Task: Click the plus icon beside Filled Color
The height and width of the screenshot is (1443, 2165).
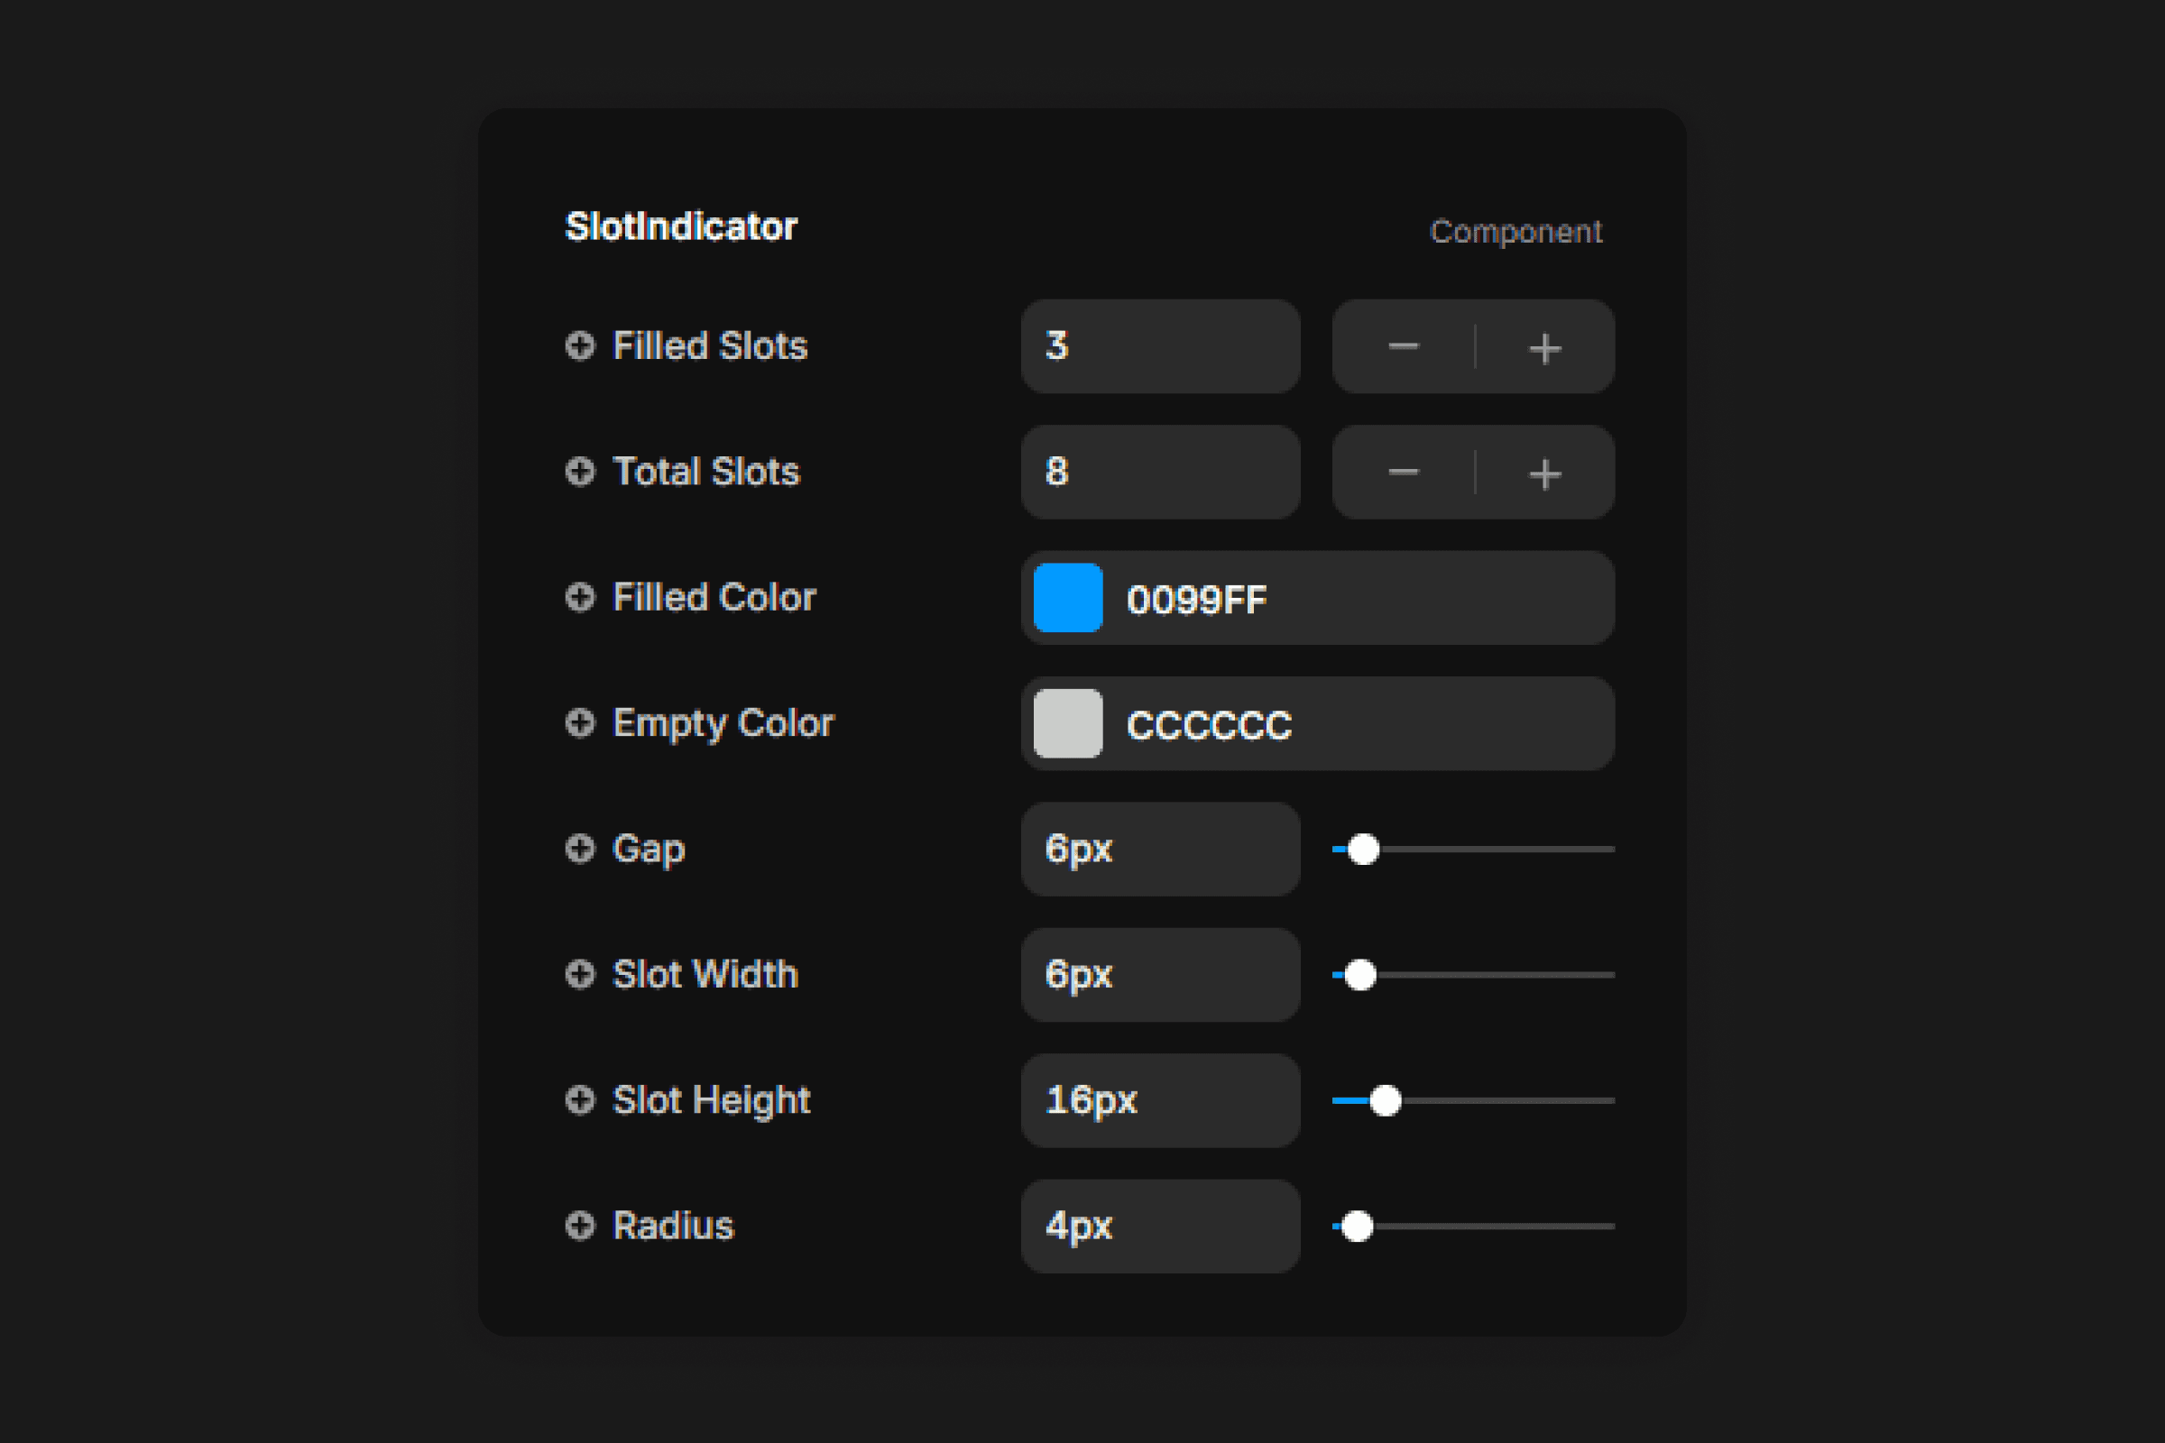Action: (580, 597)
